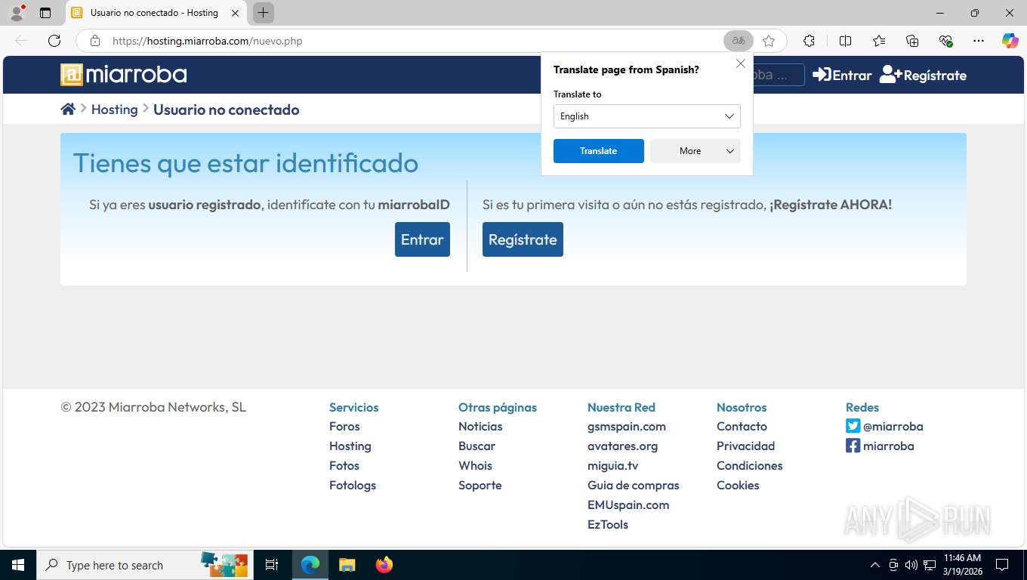Open the Foros footer link
The width and height of the screenshot is (1027, 580).
tap(344, 426)
